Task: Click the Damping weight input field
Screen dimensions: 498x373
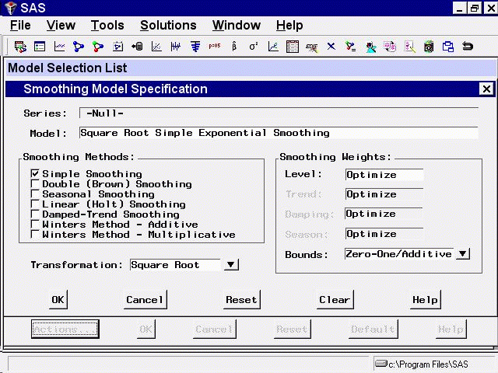Action: click(x=384, y=214)
